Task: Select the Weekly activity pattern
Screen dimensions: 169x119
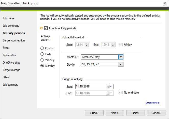Action: [42, 60]
